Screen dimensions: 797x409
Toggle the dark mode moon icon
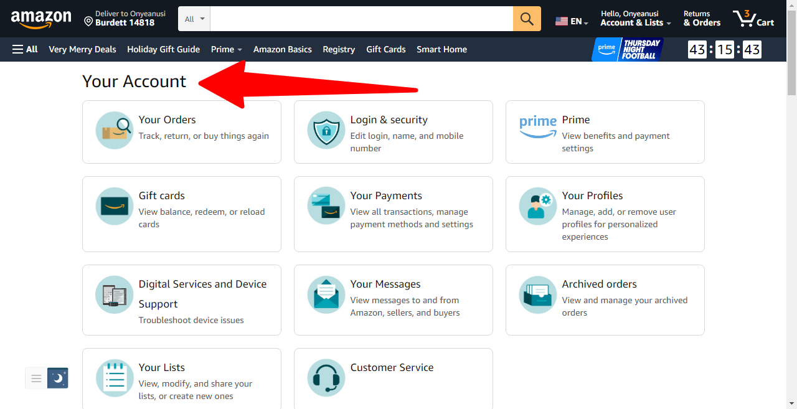click(x=58, y=378)
